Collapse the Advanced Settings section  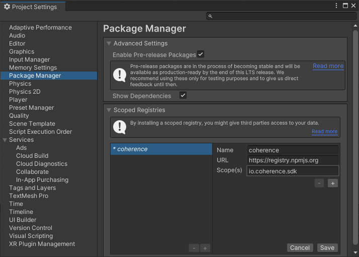point(109,44)
